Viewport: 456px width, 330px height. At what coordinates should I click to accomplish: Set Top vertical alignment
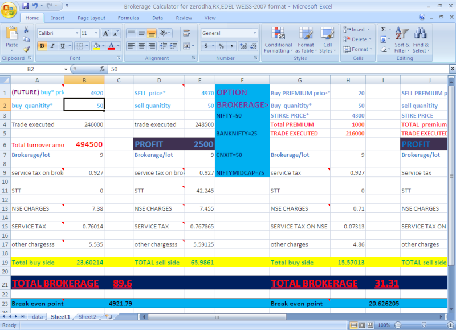pos(131,33)
